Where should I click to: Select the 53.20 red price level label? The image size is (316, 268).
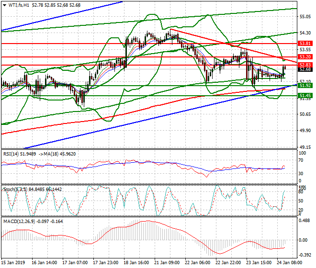pyautogui.click(x=305, y=57)
